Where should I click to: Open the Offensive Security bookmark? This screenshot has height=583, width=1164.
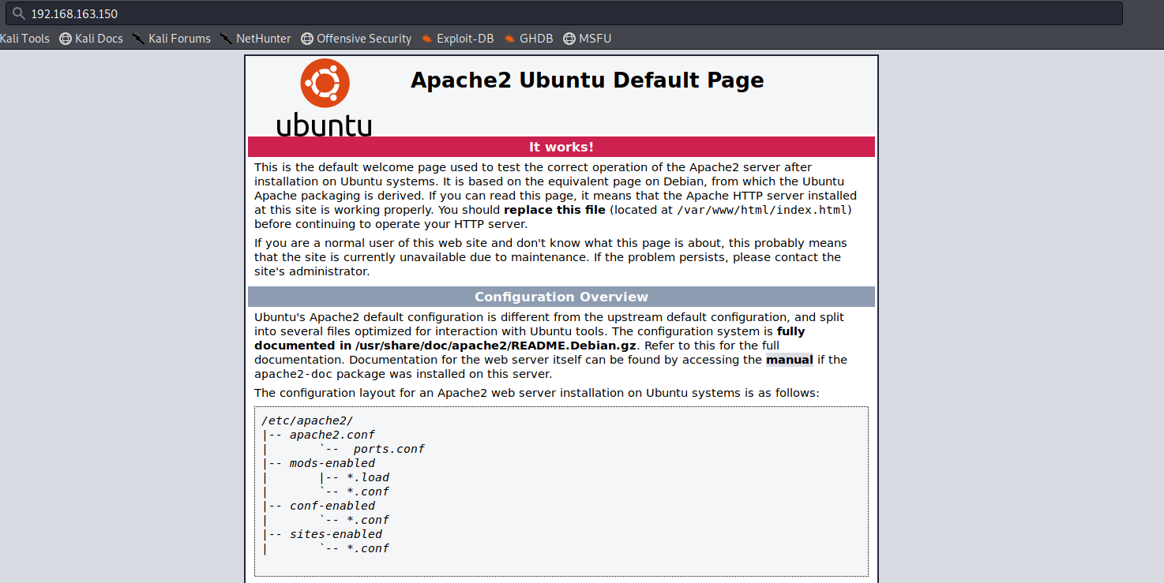point(356,38)
